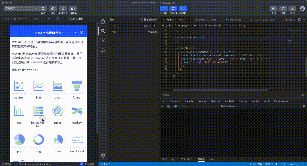Click the upload cloud icon
Screen dimensions: 307x166
click(274, 9)
